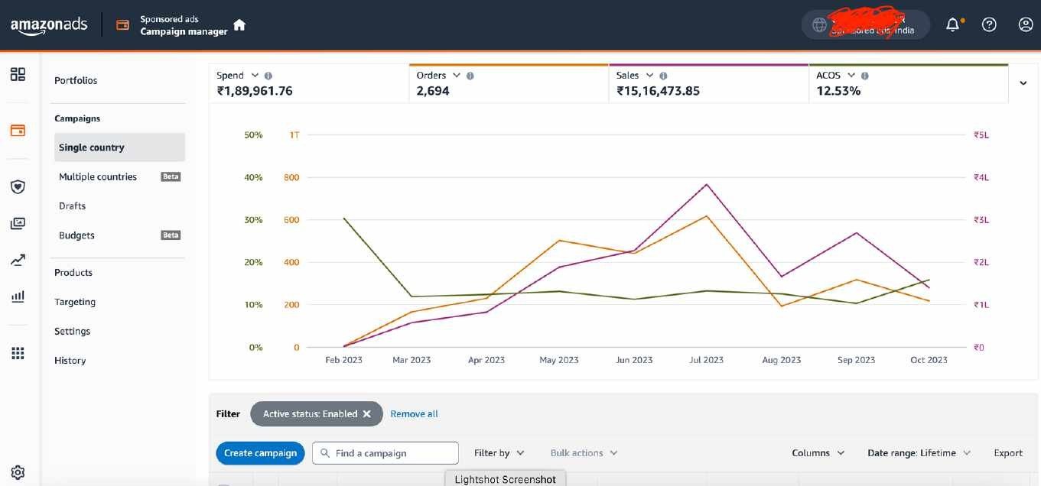Collapse the metrics chart panel chevron
Screen dimensions: 1041x486
(1023, 83)
